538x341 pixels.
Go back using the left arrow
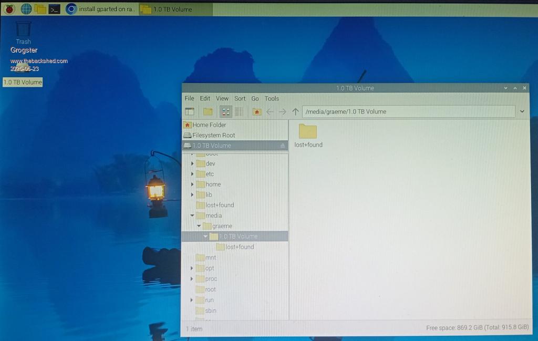270,111
